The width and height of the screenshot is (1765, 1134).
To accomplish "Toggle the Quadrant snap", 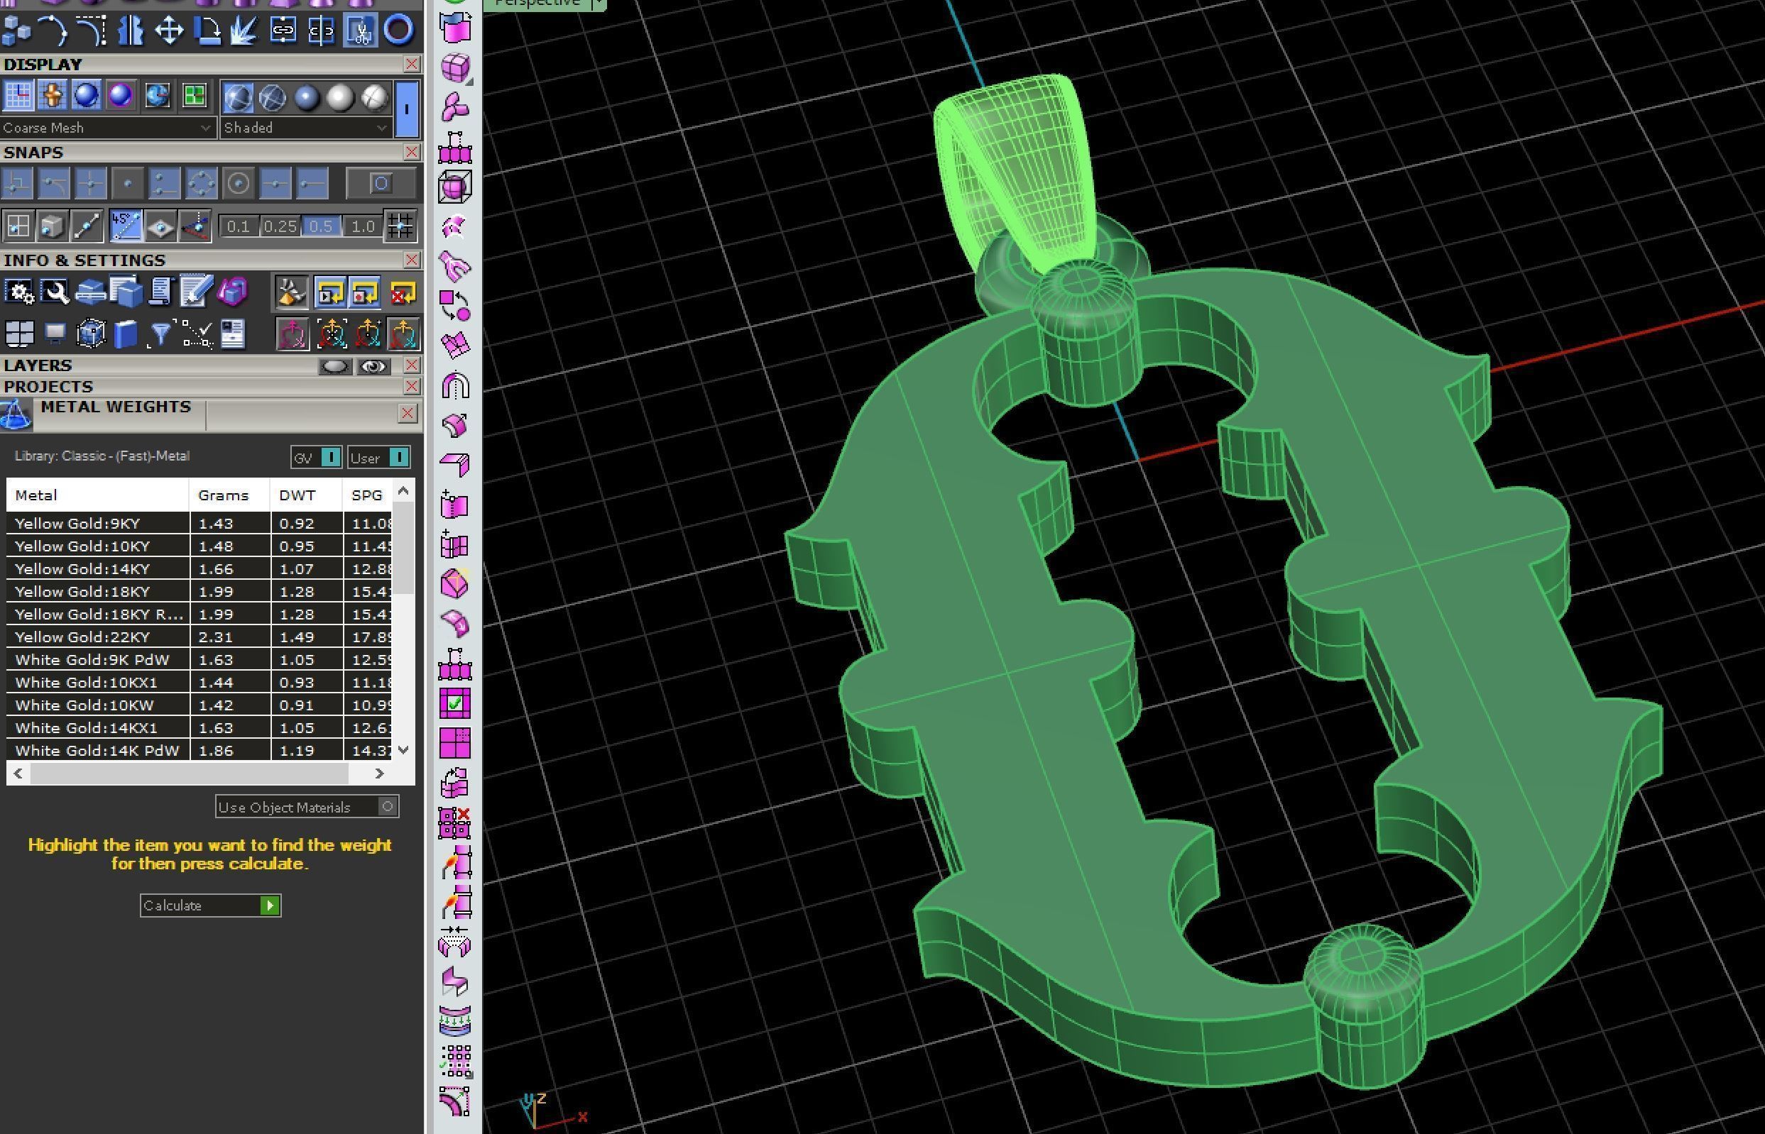I will pos(201,183).
